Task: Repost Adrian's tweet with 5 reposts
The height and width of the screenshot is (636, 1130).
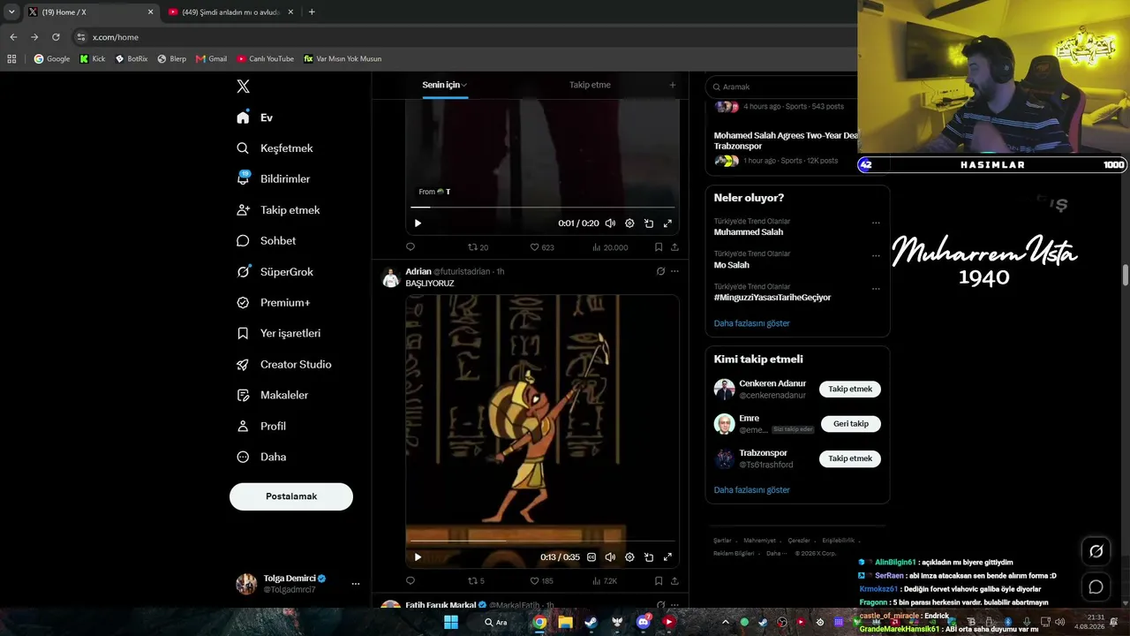Action: coord(476,581)
